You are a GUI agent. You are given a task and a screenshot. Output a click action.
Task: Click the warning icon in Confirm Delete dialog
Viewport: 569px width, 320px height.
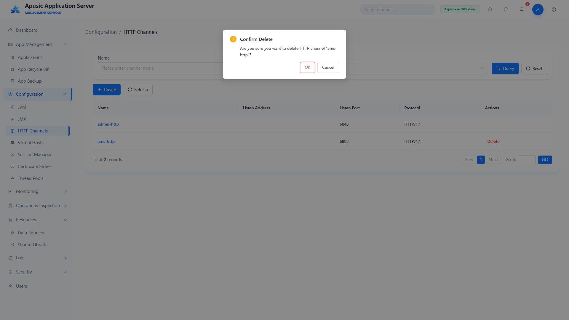[x=233, y=39]
